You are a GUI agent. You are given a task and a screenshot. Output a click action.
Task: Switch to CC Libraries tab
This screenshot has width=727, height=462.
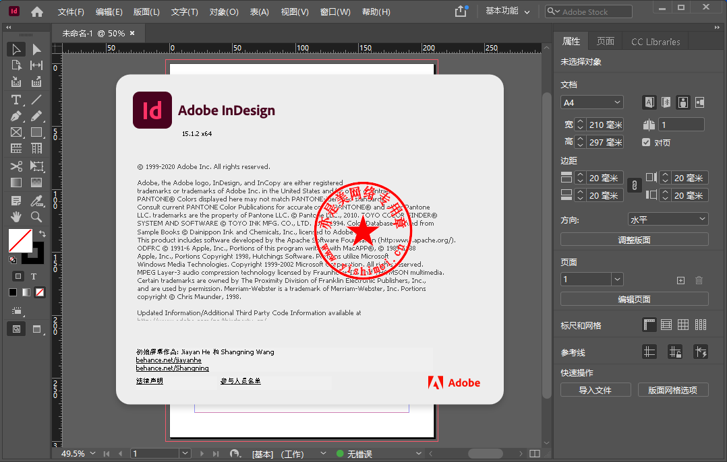pyautogui.click(x=656, y=42)
